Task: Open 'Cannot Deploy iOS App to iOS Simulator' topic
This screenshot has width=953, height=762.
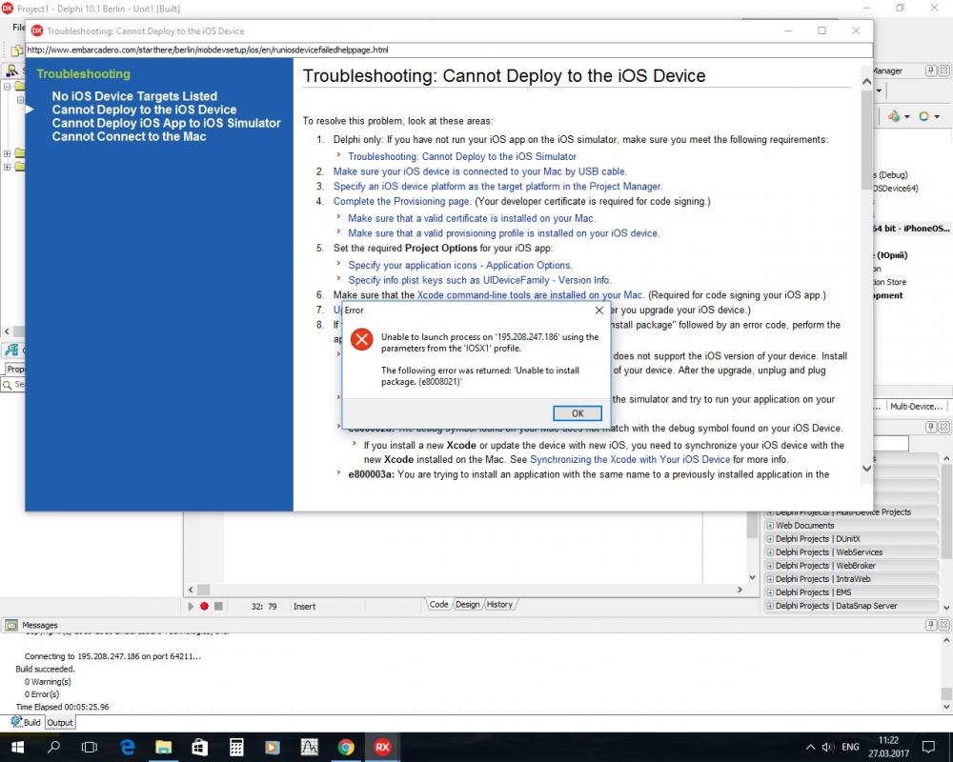Action: [x=166, y=123]
